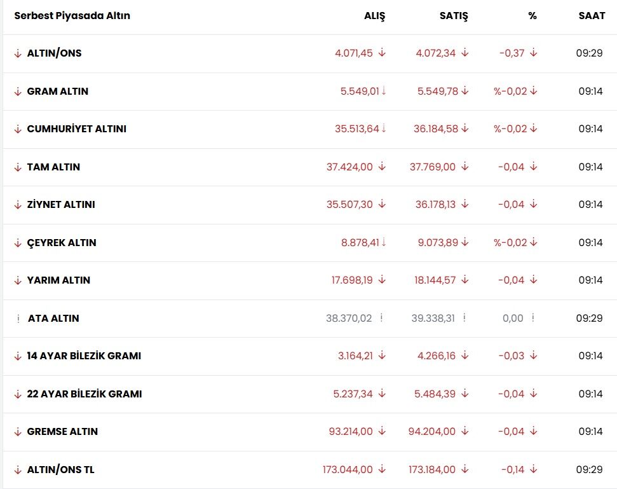
Task: Click the arrow after TAM ALTIN buying price 37.424,00
Action: (x=382, y=167)
